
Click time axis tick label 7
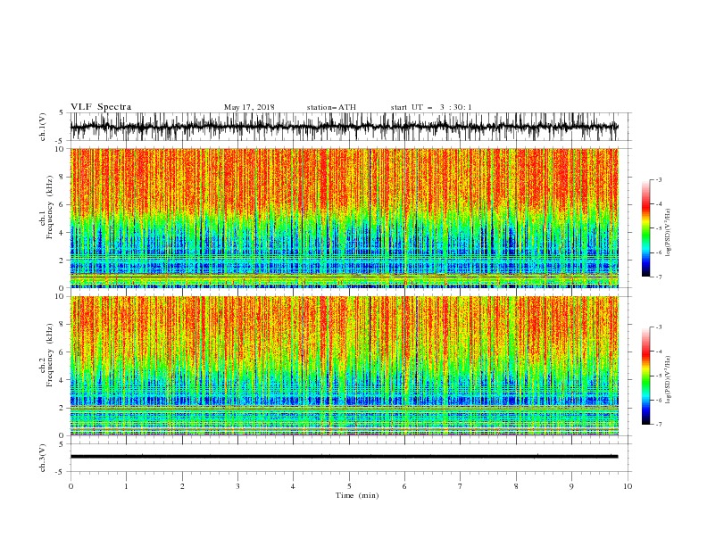pyautogui.click(x=461, y=486)
